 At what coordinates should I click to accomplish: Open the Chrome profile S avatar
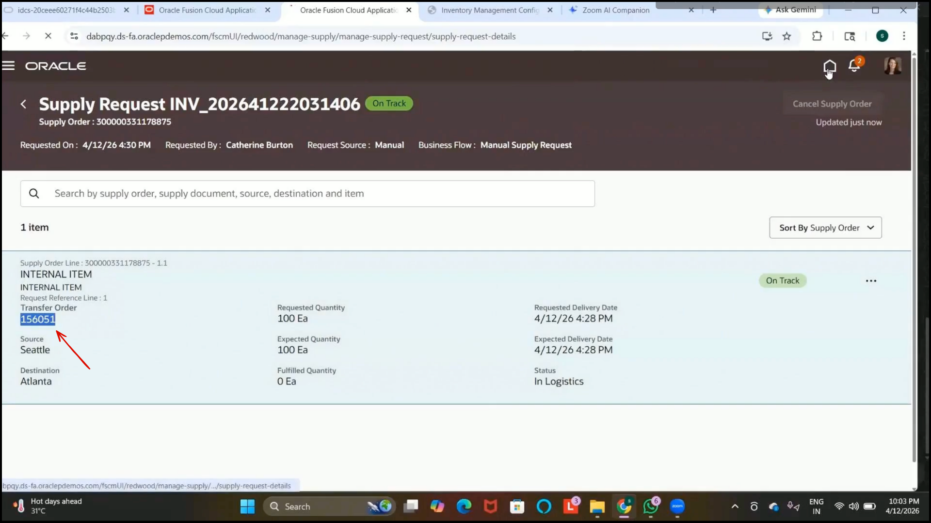[x=882, y=36]
